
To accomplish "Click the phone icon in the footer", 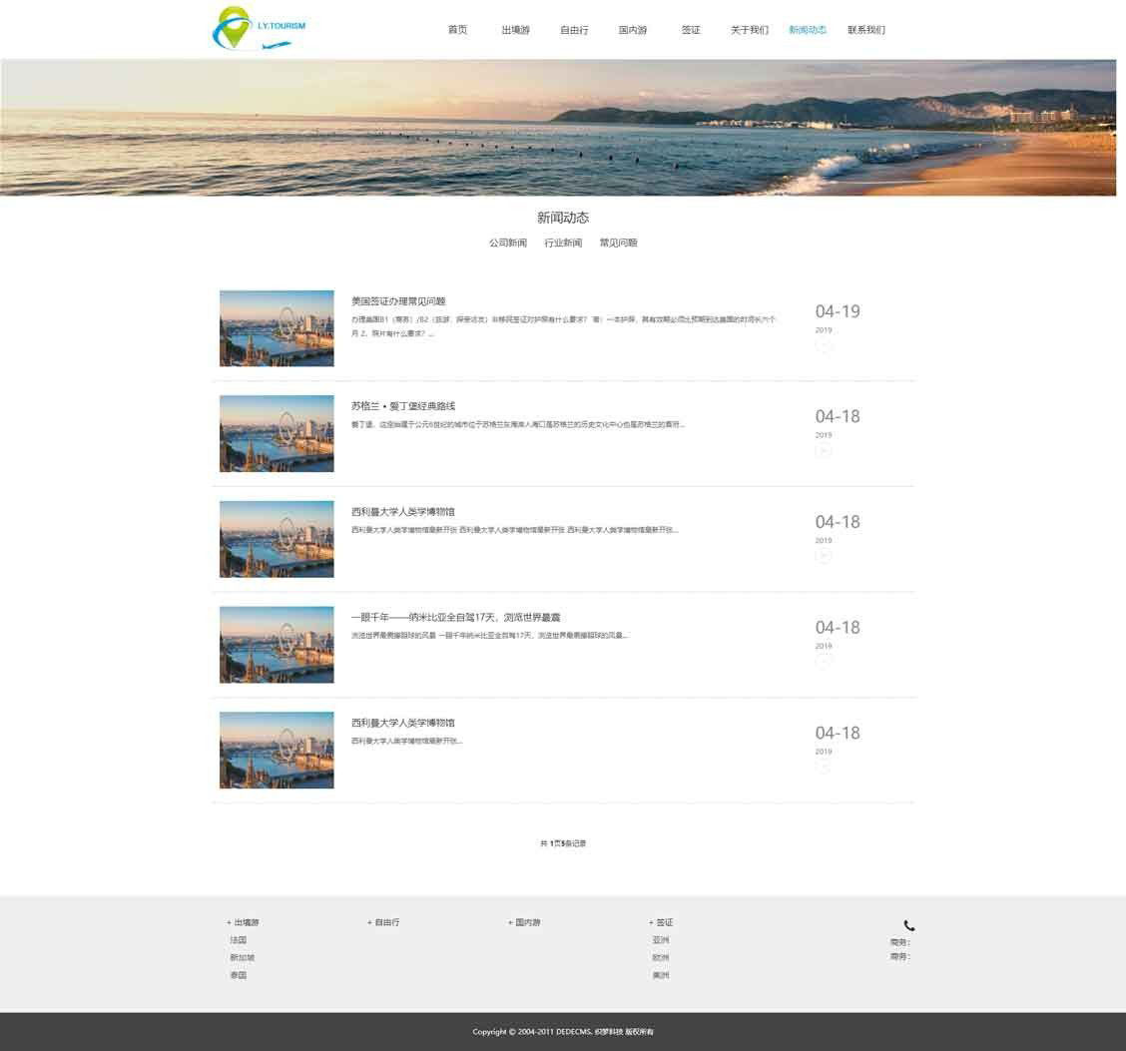I will [908, 925].
